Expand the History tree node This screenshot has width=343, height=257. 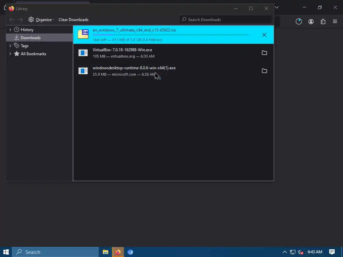tap(10, 29)
